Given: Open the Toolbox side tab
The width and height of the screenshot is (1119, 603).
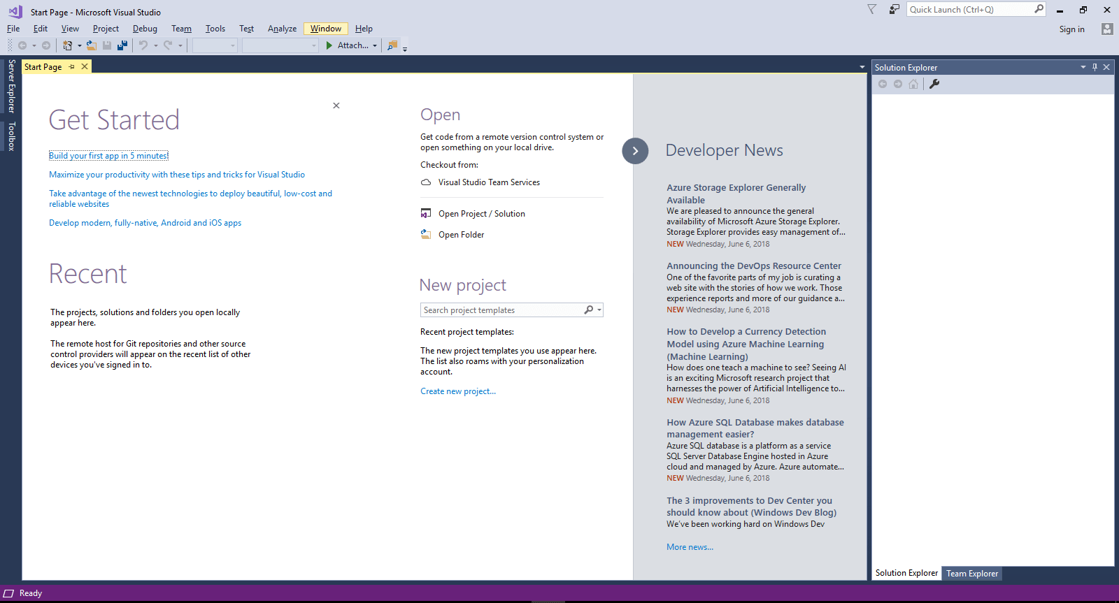Looking at the screenshot, I should (11, 136).
